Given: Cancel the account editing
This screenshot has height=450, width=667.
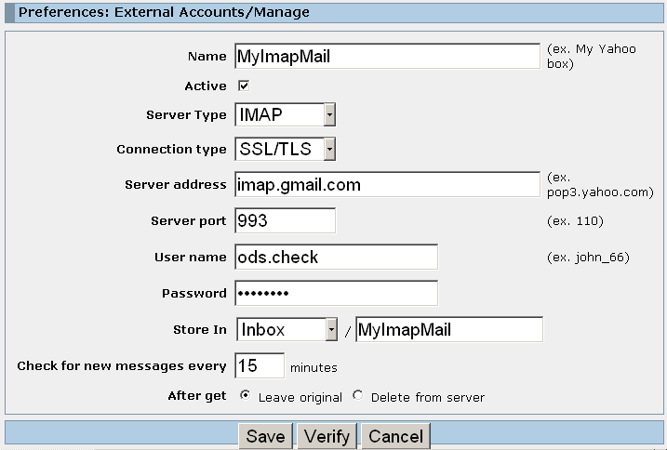Looking at the screenshot, I should [x=395, y=436].
